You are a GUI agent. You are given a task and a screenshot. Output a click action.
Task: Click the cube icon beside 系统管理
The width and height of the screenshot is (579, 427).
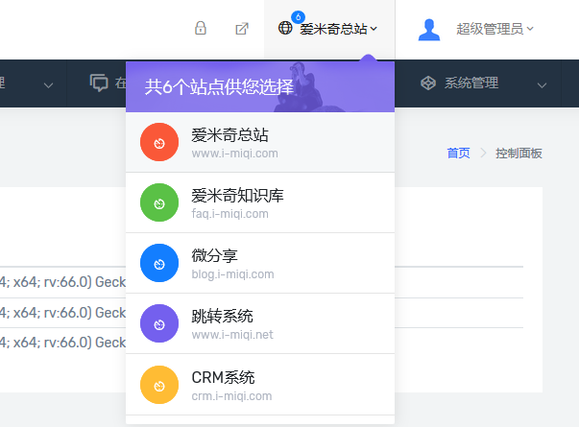(427, 83)
